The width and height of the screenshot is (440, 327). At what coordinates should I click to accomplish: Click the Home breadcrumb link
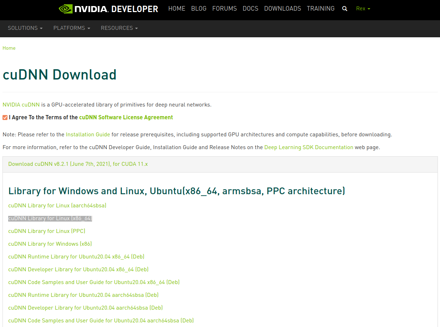pyautogui.click(x=9, y=48)
